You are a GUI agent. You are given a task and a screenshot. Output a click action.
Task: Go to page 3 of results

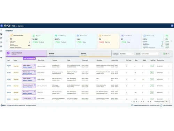139,102
